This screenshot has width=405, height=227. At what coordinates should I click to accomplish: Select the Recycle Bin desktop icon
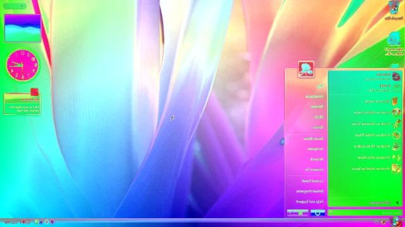tap(394, 11)
